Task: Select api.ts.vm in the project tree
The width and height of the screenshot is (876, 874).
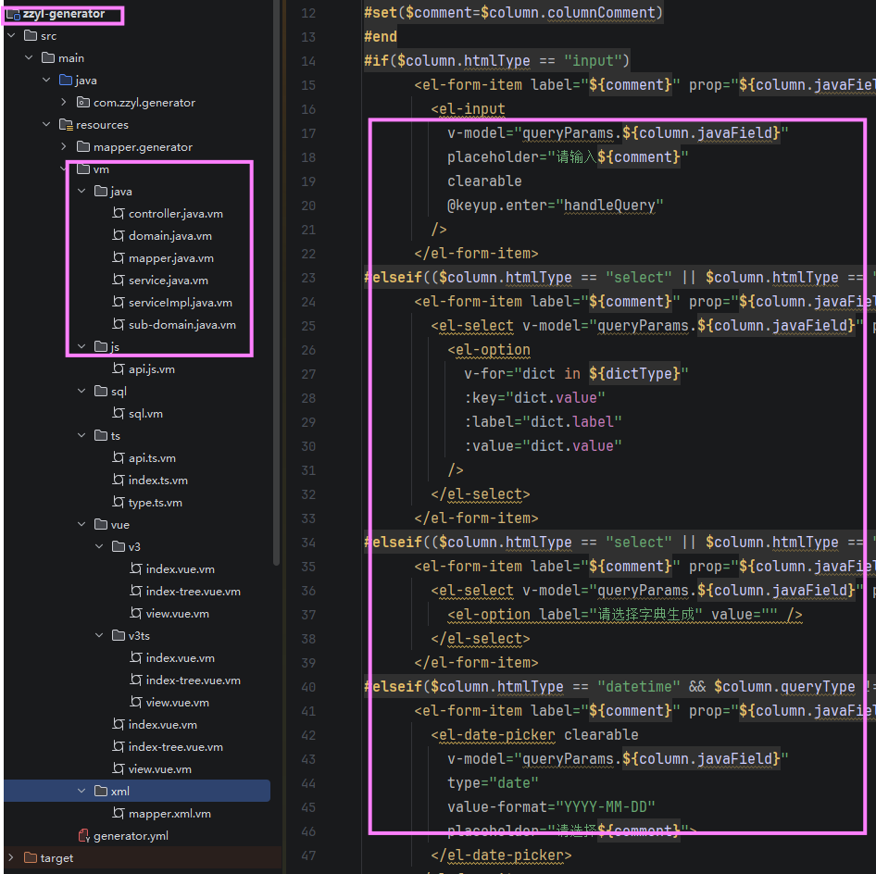Action: point(152,458)
